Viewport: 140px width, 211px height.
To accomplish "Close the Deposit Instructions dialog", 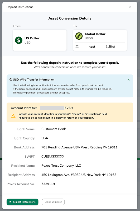I will click(130, 7).
